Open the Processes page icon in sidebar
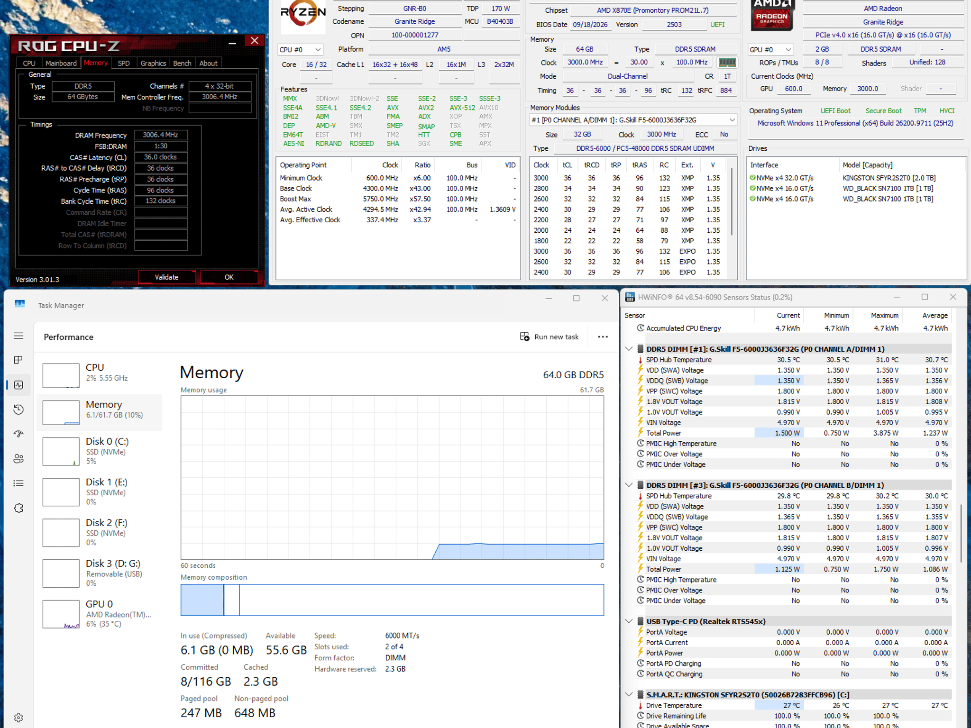This screenshot has width=971, height=728. click(18, 360)
